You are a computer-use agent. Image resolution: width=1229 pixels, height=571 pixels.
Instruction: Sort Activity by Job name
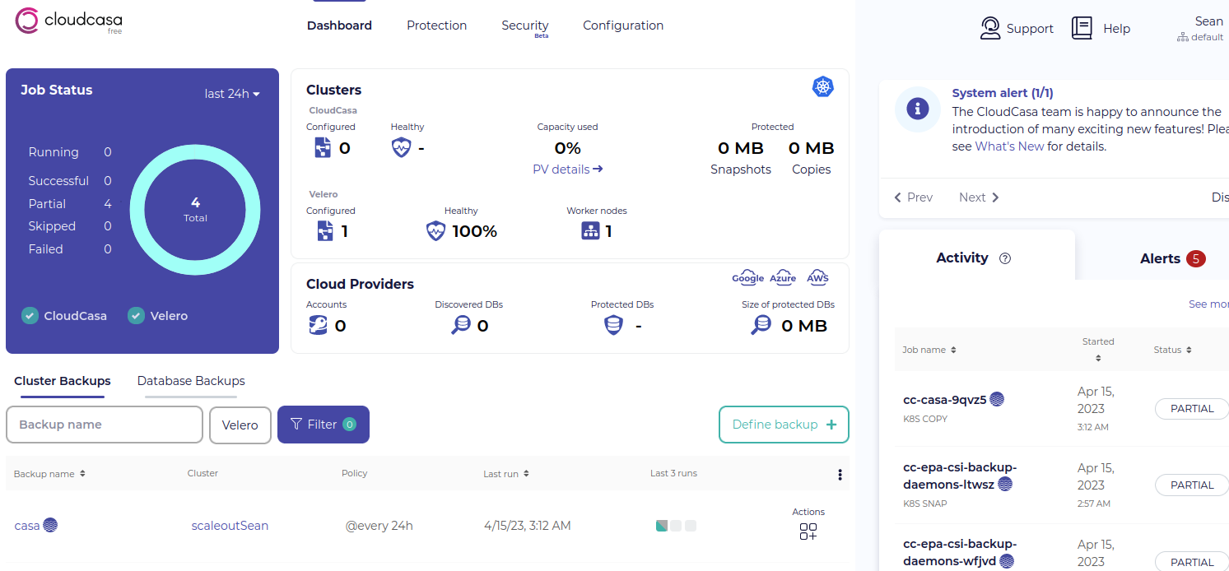929,350
